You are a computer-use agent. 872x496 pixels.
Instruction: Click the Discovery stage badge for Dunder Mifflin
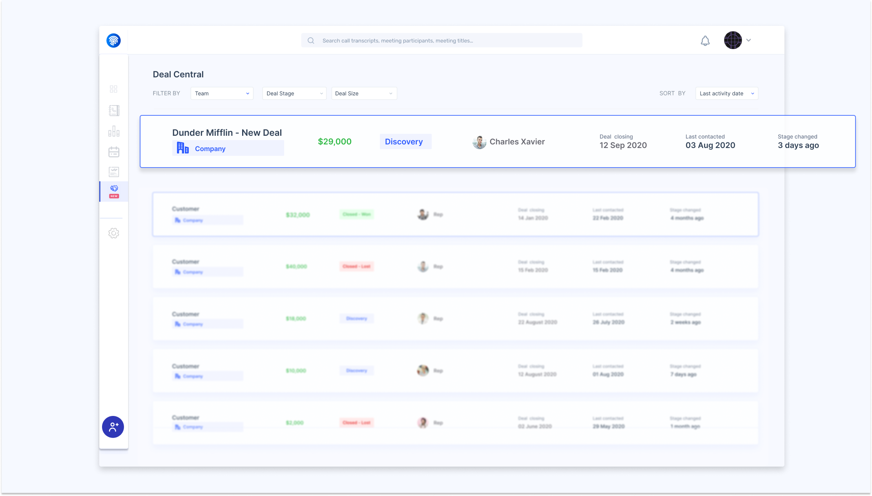[405, 142]
